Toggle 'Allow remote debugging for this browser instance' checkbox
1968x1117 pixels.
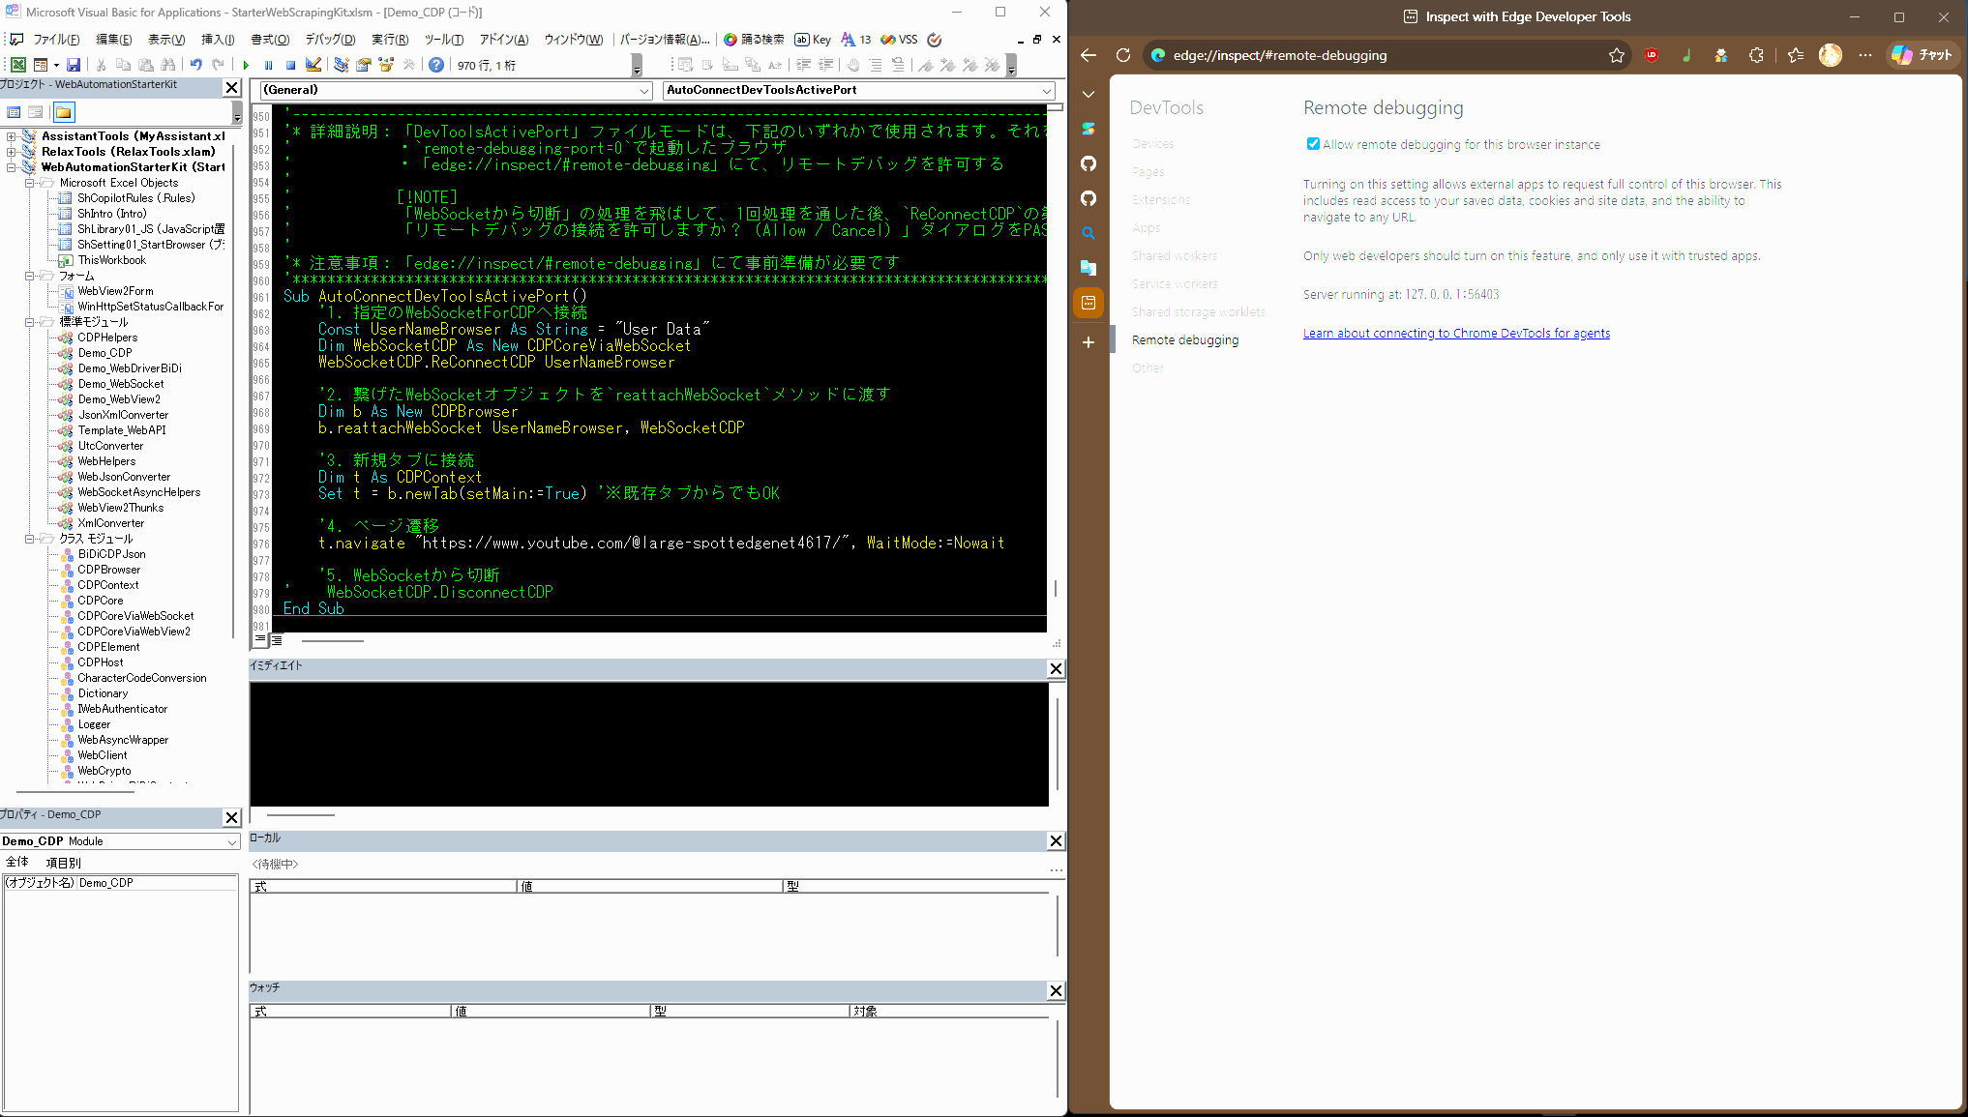pyautogui.click(x=1313, y=144)
